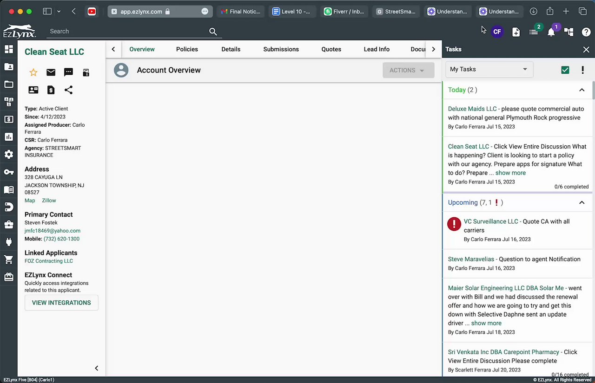The width and height of the screenshot is (595, 383).
Task: Open the shopping cart icon in sidebar
Action: tap(8, 260)
